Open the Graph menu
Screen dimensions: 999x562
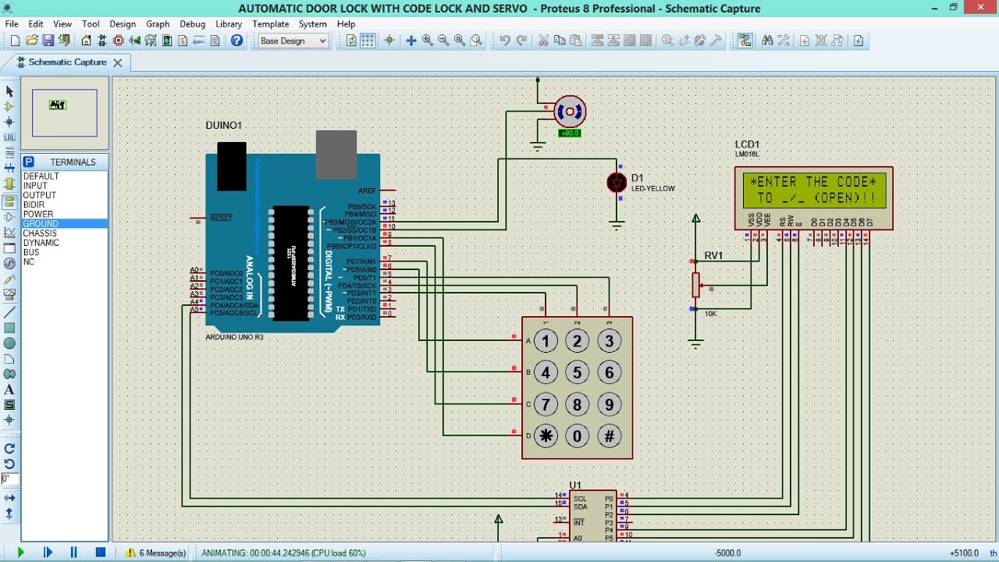coord(158,24)
